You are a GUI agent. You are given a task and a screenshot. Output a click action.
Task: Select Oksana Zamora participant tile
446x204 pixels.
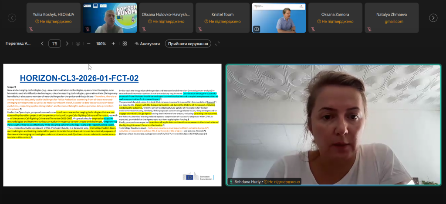click(335, 18)
